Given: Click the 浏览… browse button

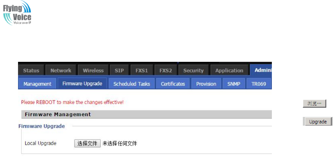Looking at the screenshot, I should pos(314,104).
